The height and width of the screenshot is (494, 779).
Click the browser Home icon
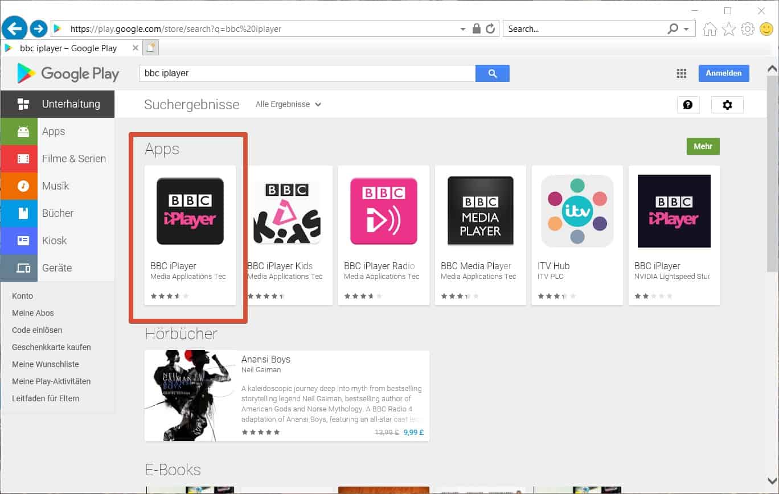[710, 29]
